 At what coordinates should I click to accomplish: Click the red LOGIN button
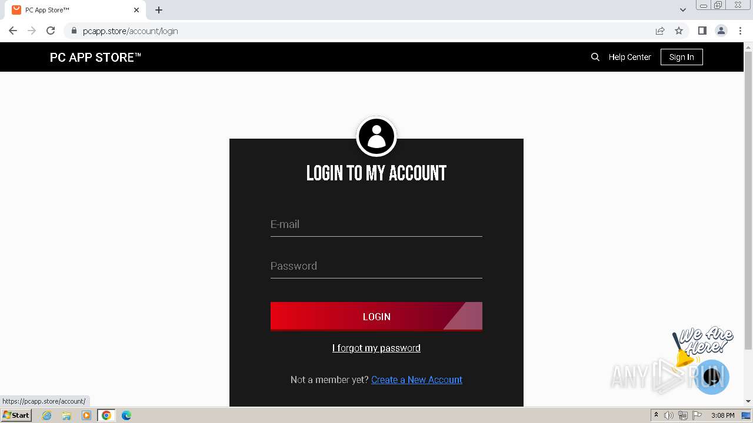(x=376, y=316)
